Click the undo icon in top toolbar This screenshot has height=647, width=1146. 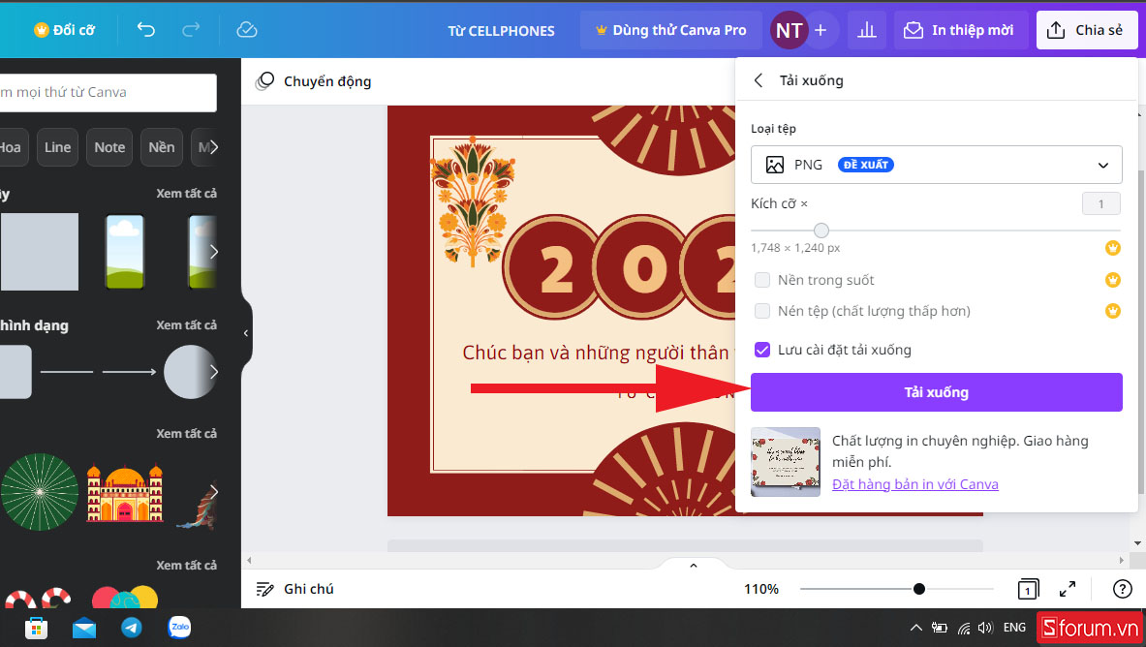145,30
